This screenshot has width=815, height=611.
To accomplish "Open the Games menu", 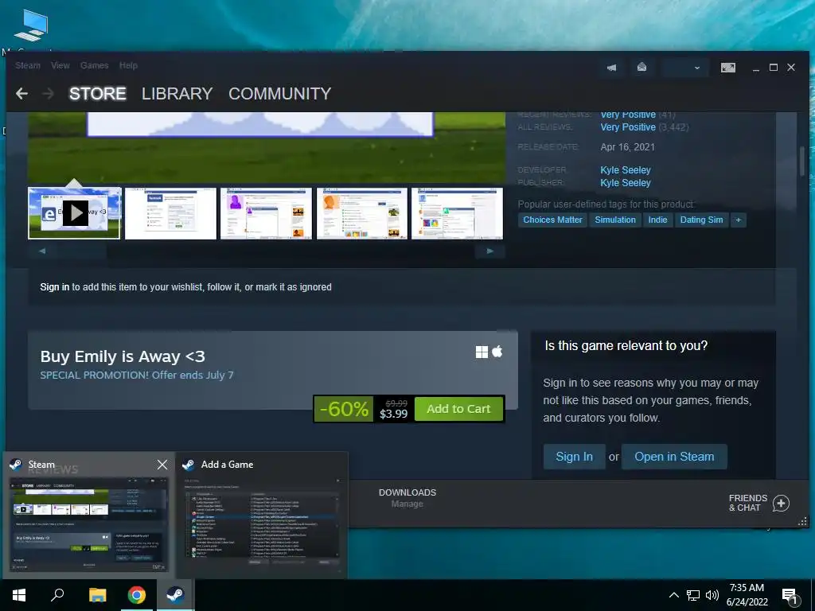I will tap(94, 65).
